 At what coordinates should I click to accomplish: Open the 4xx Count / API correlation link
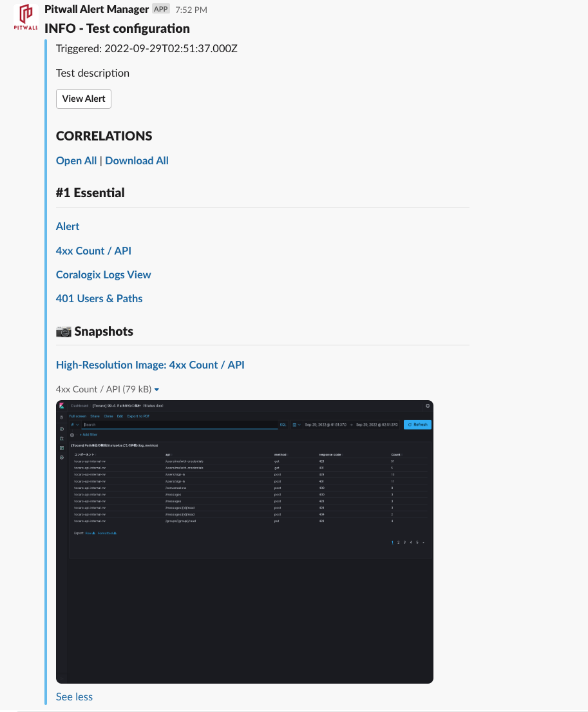pos(93,251)
